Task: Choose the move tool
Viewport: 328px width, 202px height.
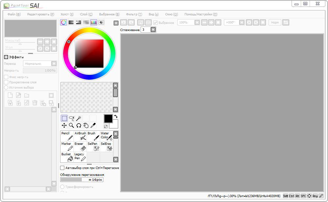Action: [x=64, y=126]
